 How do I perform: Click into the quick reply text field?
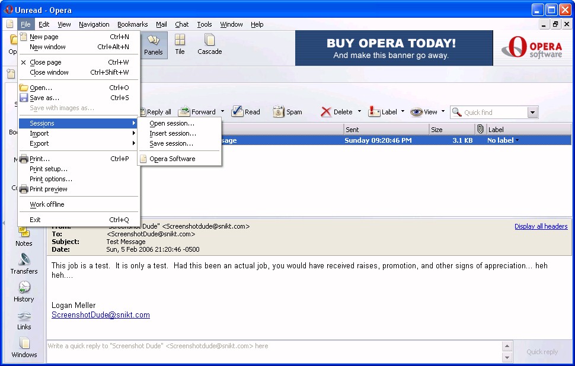coord(273,346)
